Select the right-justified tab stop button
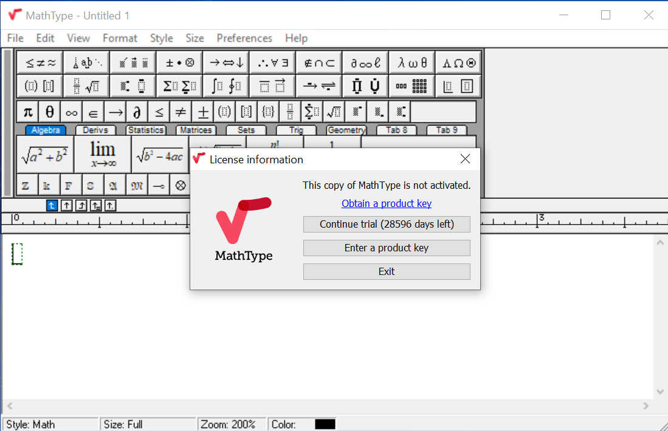Screen dimensions: 668x431 click(x=81, y=206)
